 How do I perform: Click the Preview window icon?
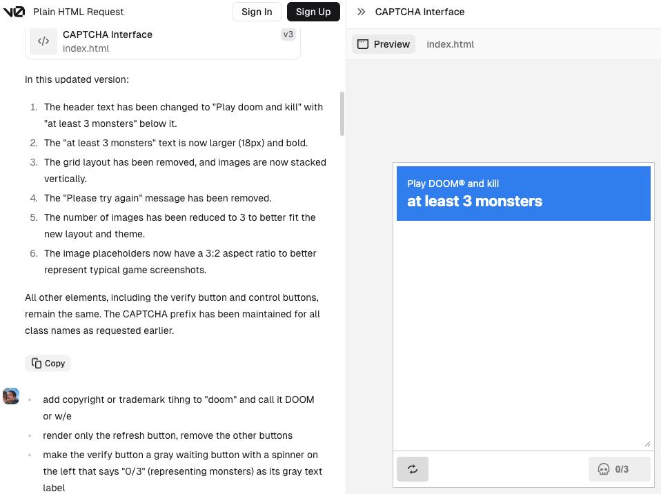362,44
